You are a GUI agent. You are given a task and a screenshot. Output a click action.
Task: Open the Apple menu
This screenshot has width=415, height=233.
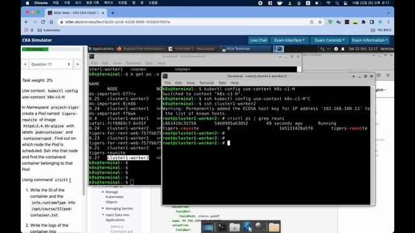pos(27,3)
